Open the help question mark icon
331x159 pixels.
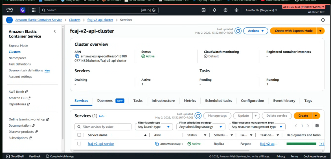tap(225, 10)
